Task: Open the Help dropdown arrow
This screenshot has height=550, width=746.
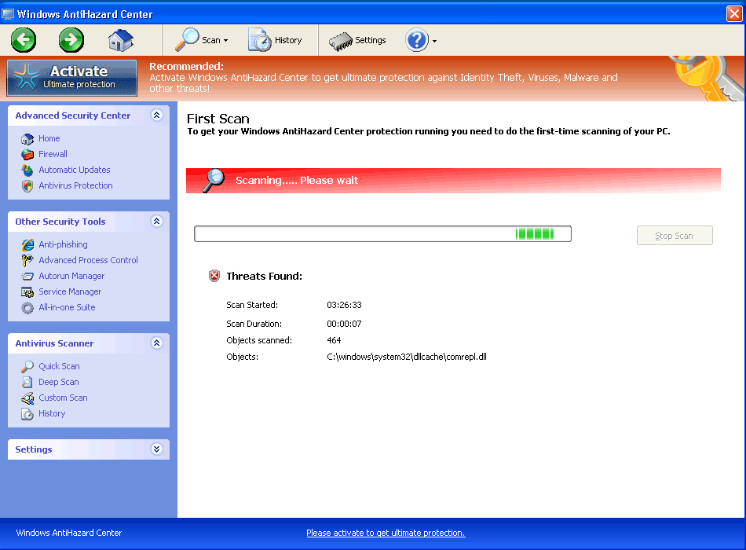Action: pos(434,41)
